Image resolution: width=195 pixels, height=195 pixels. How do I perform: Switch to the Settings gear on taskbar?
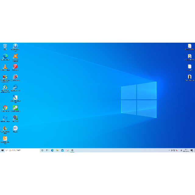[x=73, y=150]
